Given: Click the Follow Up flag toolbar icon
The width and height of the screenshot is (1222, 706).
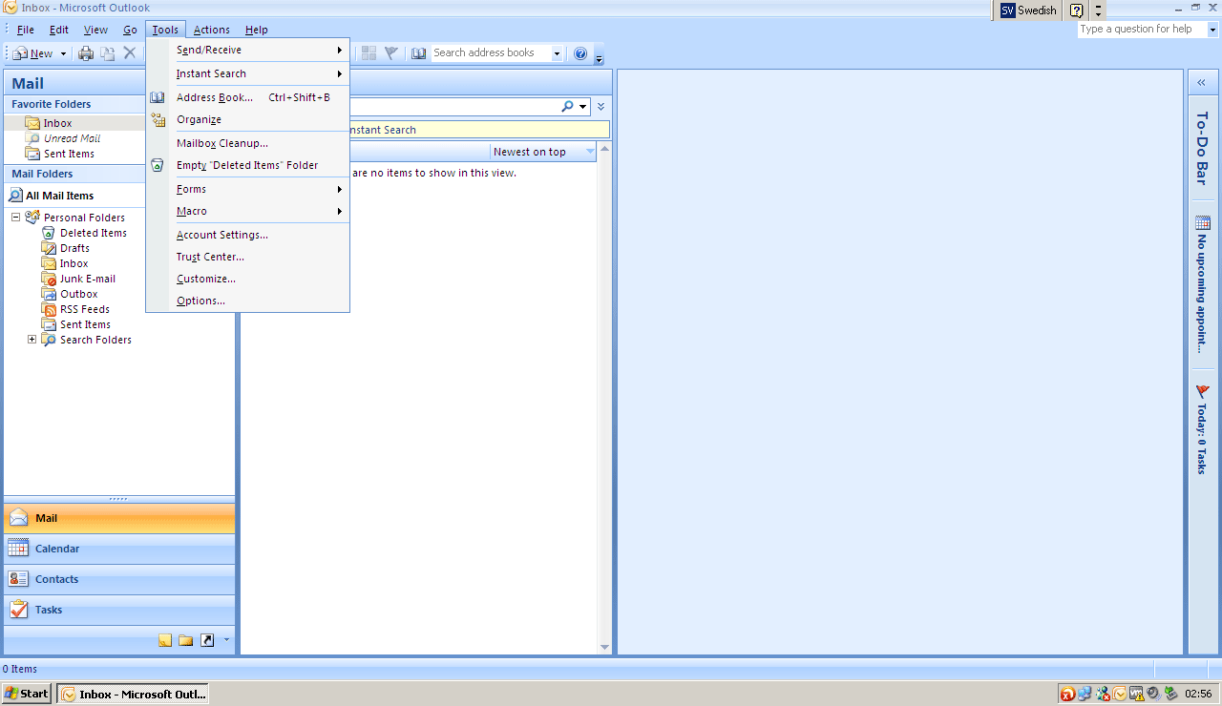Looking at the screenshot, I should click(x=390, y=53).
